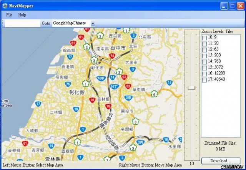
Task: Click Left Mouse Button status bar text
Action: pos(33,165)
